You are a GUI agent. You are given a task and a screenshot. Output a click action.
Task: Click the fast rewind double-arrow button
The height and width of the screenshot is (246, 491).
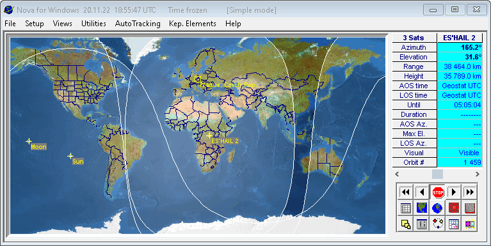[x=405, y=192]
